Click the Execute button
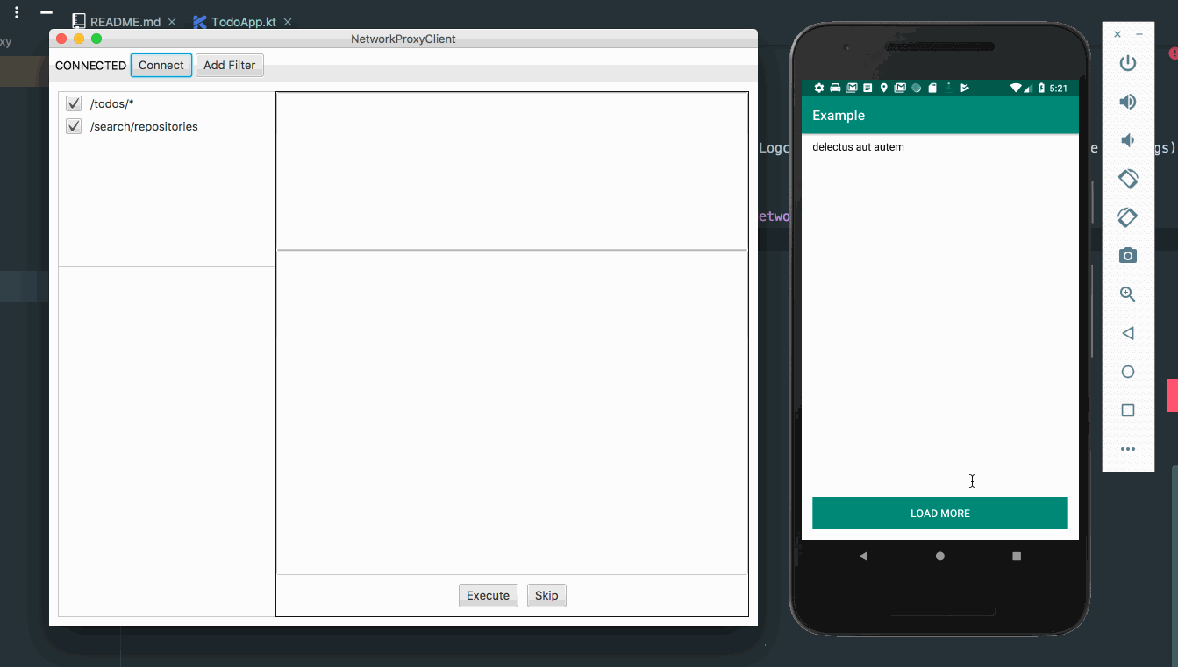 point(488,595)
